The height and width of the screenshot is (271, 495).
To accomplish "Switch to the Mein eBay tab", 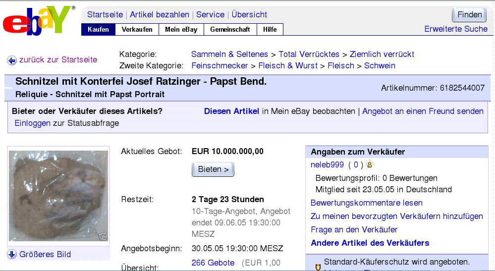I will pos(181,29).
